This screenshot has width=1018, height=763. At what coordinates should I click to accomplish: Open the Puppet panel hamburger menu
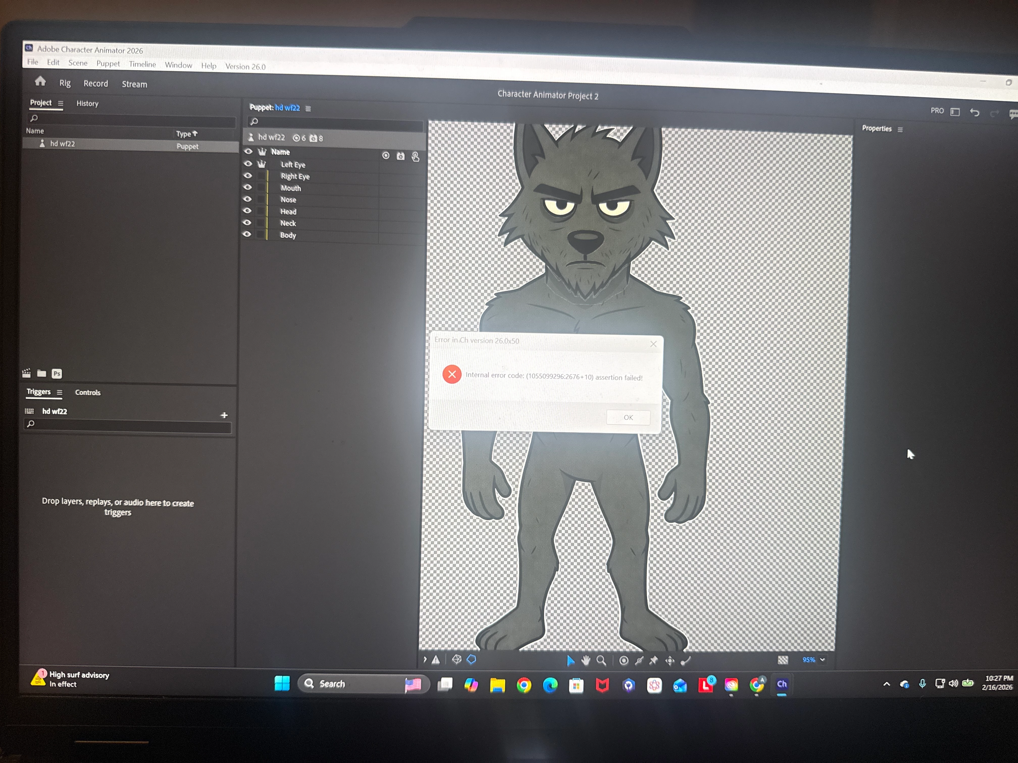pos(308,108)
